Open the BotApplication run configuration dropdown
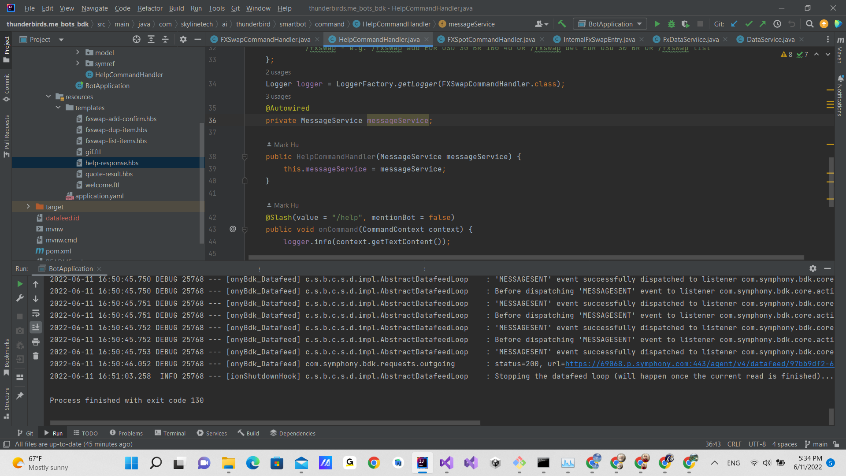Image resolution: width=846 pixels, height=476 pixels. pos(610,24)
